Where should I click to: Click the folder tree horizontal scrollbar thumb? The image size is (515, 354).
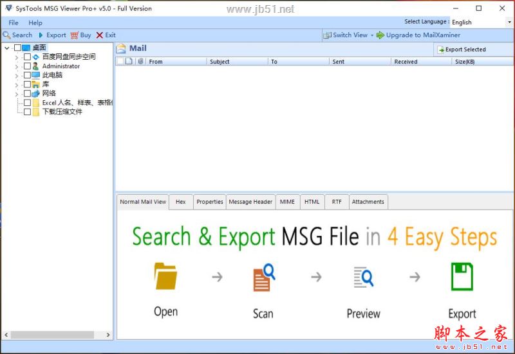tap(53, 335)
